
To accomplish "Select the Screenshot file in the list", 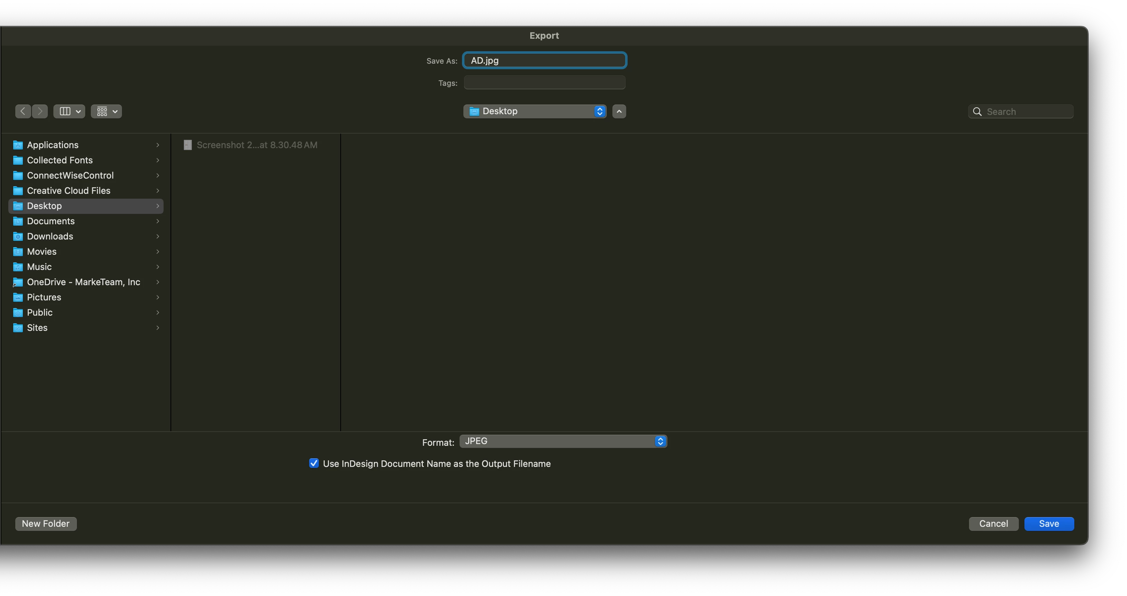I will click(256, 145).
